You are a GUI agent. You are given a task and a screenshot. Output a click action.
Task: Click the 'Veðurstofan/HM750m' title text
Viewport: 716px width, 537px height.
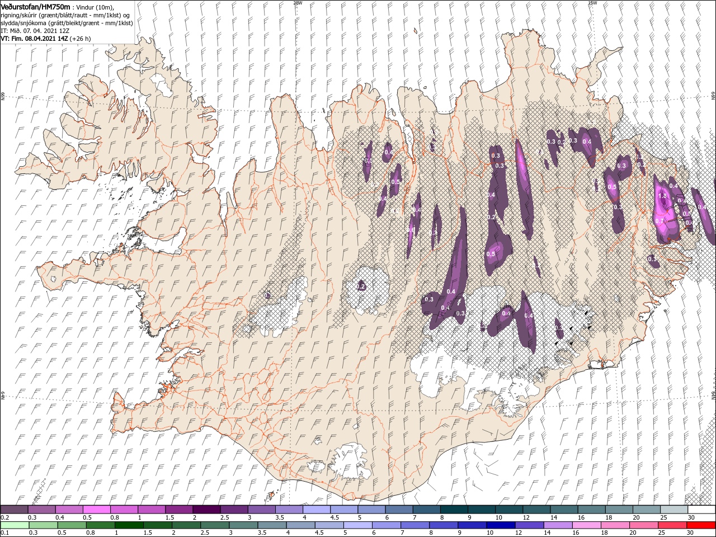36,6
